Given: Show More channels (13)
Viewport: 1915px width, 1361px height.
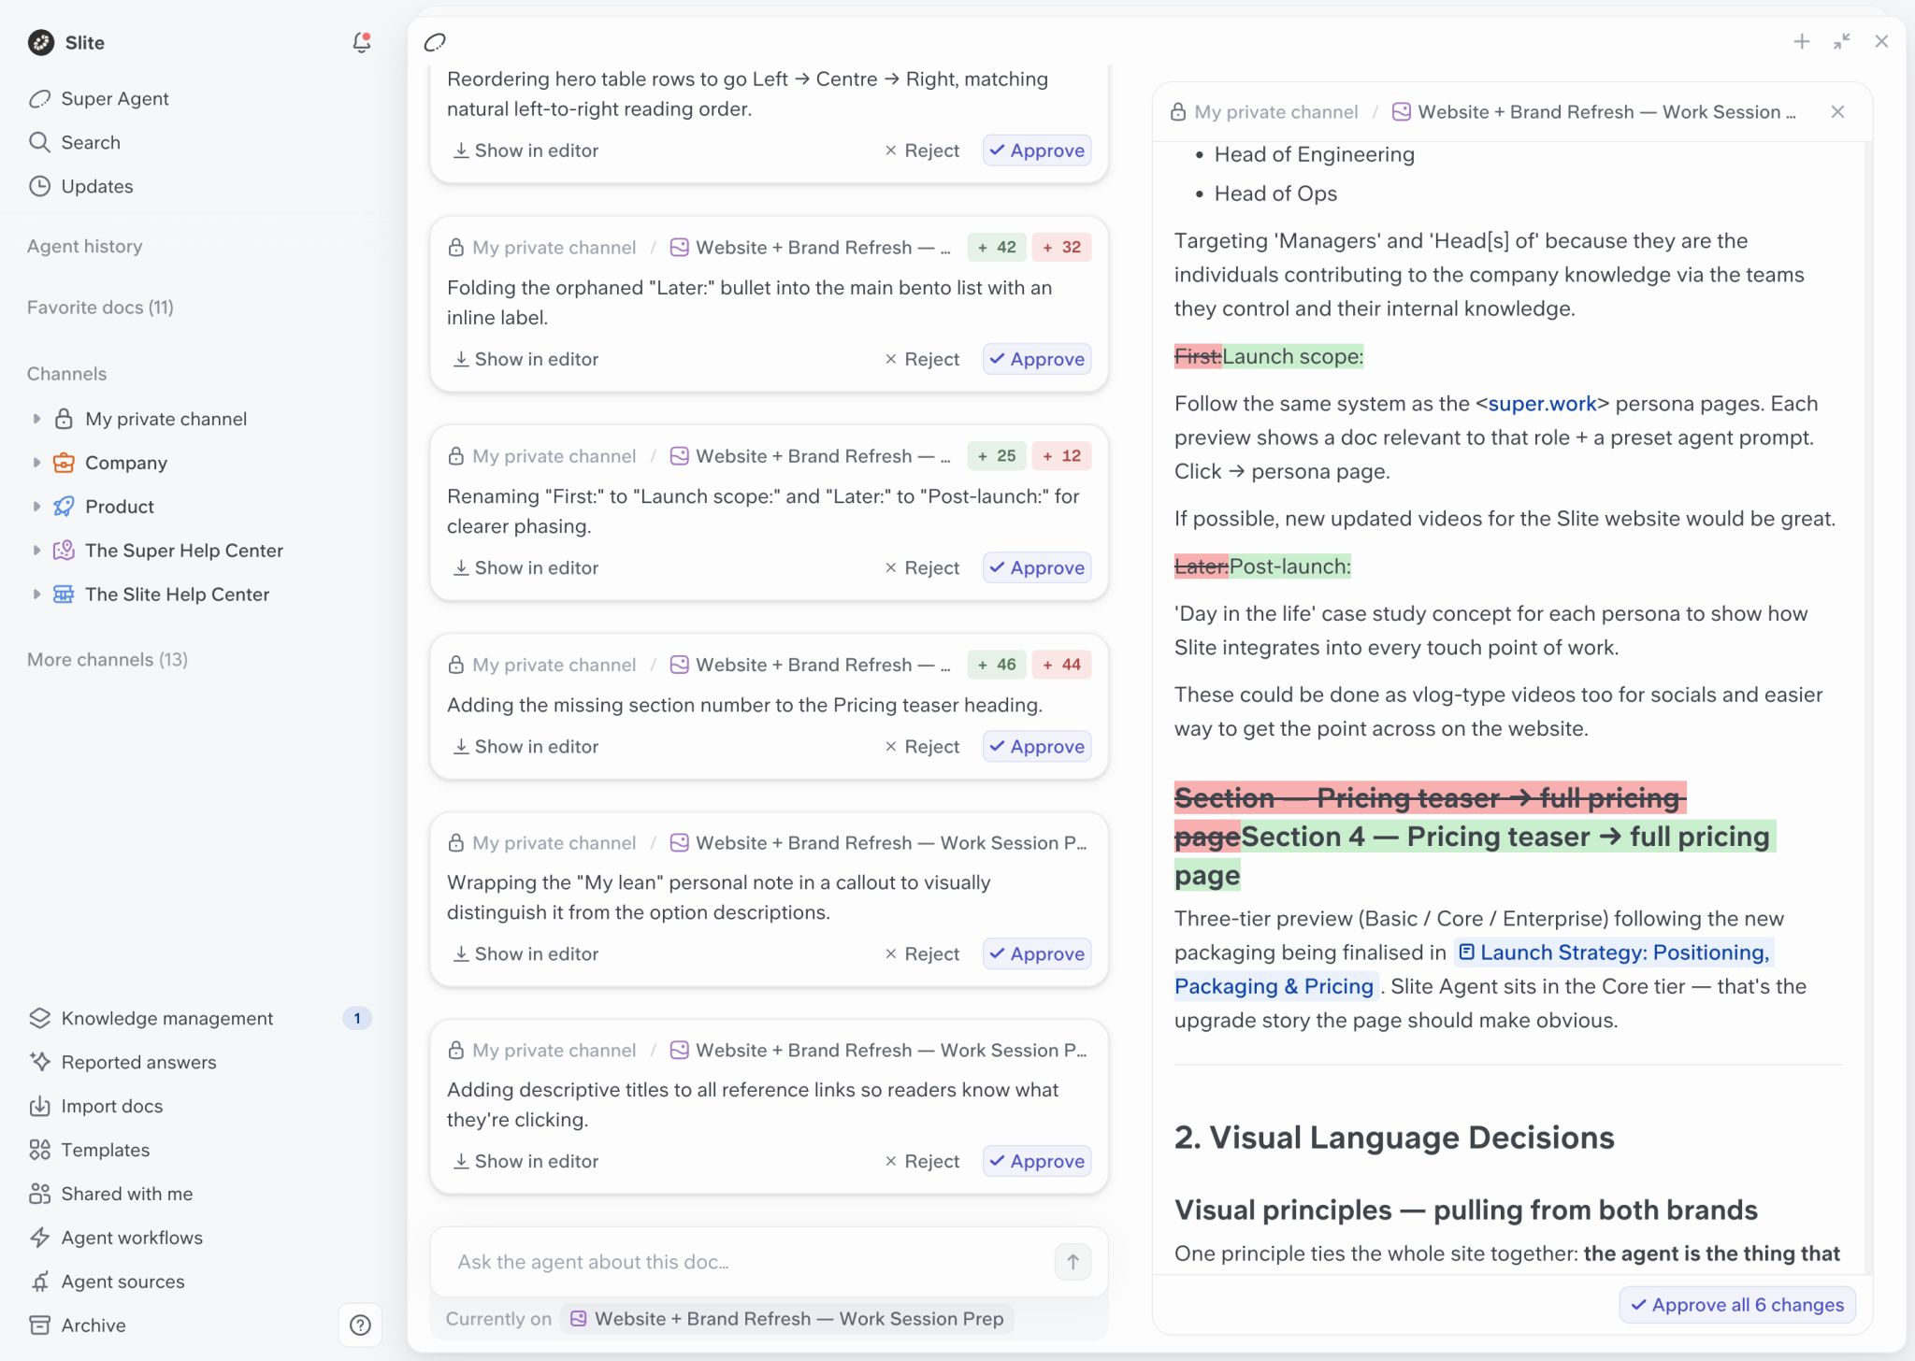Looking at the screenshot, I should [108, 659].
